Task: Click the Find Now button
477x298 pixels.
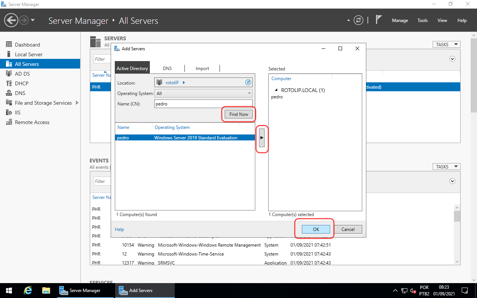Action: tap(238, 114)
